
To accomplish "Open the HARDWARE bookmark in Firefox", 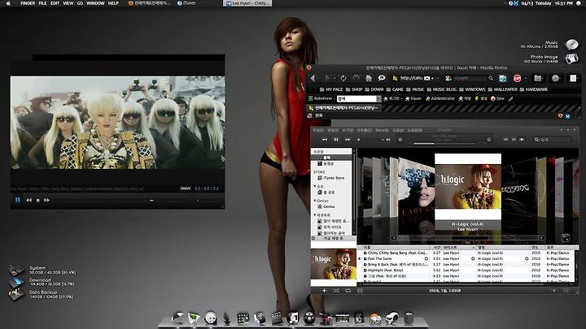I will [533, 89].
